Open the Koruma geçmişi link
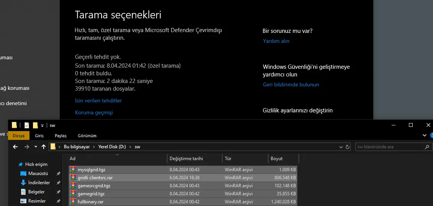 coord(94,113)
